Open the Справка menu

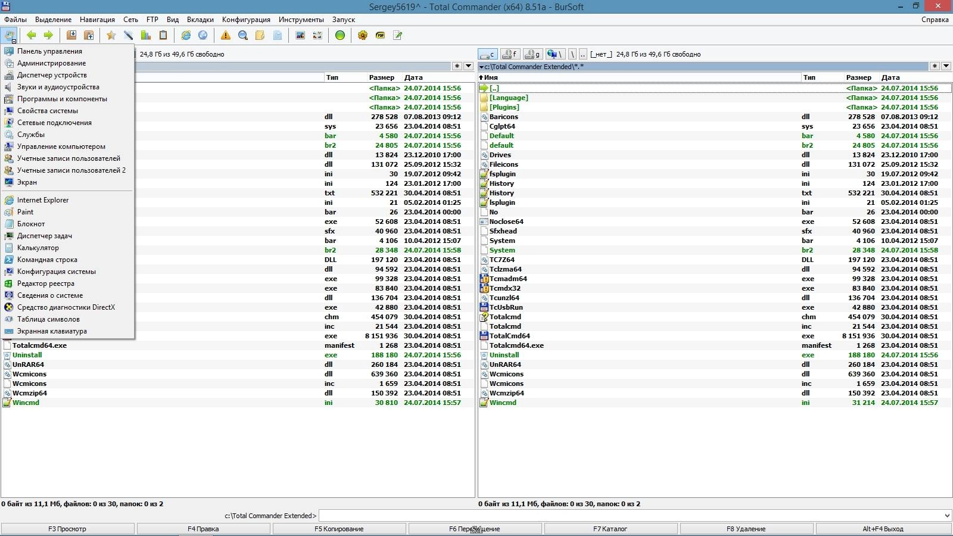(x=935, y=19)
